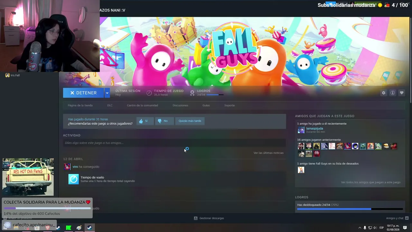Click the round black-haired cartoon face friend avatar
The width and height of the screenshot is (412, 232).
[355, 146]
